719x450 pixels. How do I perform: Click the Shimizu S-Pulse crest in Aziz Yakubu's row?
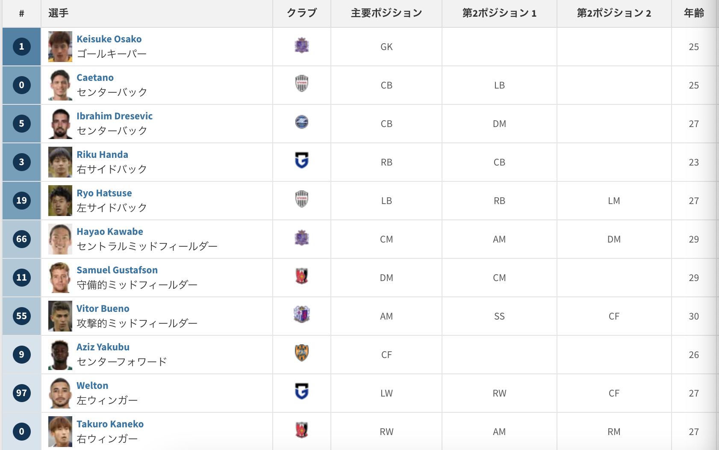pyautogui.click(x=302, y=353)
